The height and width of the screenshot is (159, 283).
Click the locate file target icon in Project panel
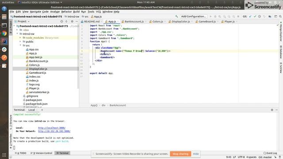(x=62, y=21)
